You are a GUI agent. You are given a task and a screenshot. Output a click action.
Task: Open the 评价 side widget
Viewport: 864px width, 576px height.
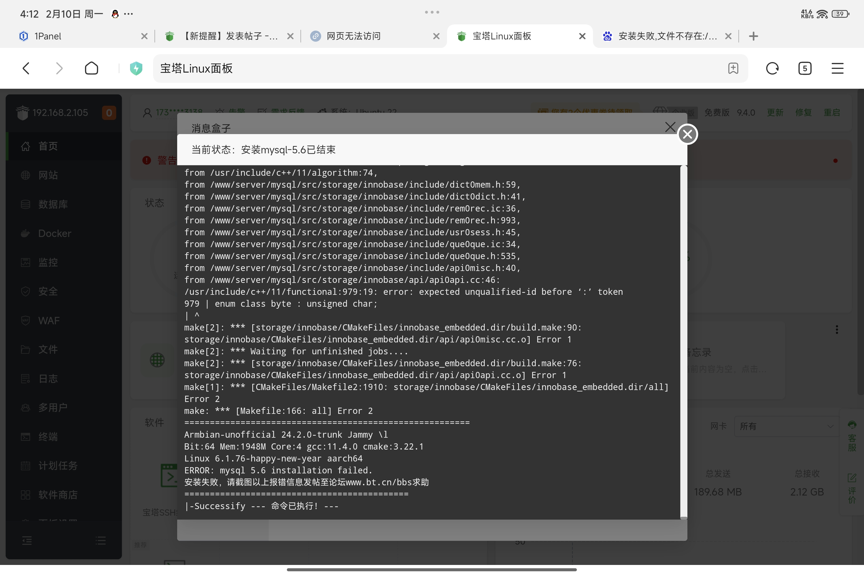852,489
